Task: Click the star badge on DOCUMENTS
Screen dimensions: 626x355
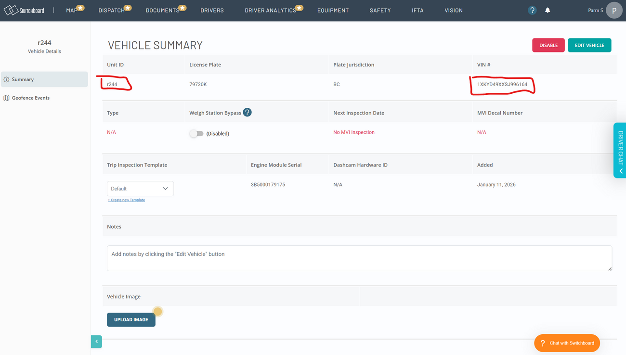Action: (182, 7)
